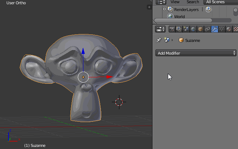Open the Texture checkerboard tab
Screen dimensions: 238x149
(x=235, y=29)
